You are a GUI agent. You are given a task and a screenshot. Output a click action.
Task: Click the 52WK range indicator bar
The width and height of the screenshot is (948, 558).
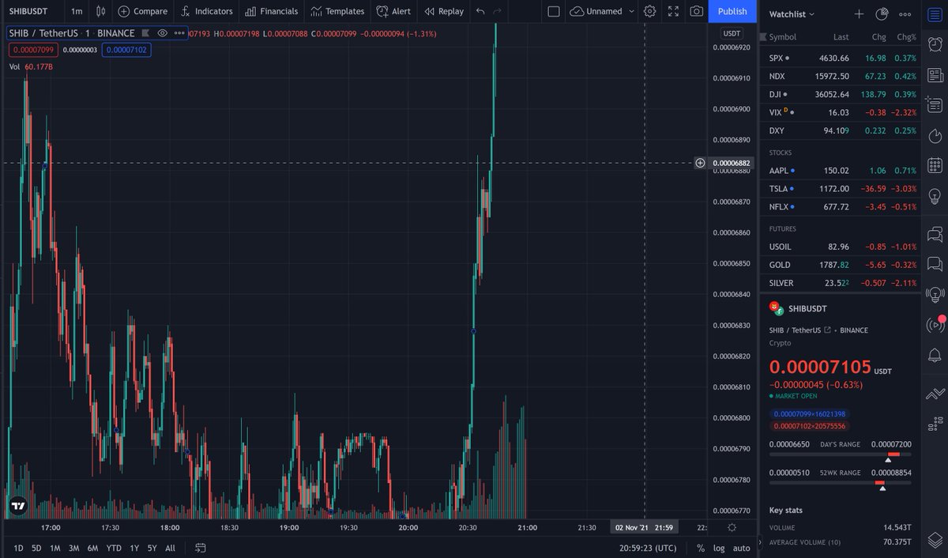coord(840,482)
